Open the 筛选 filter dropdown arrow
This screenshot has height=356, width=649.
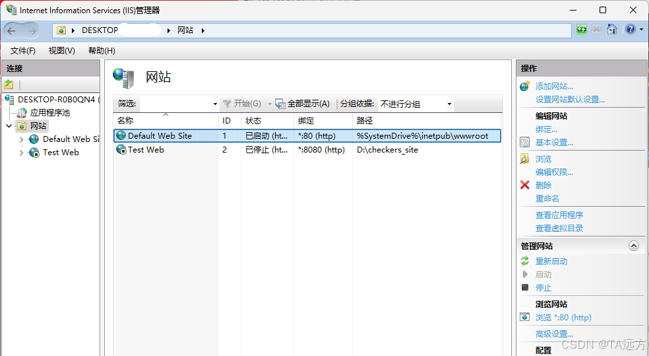tap(215, 104)
